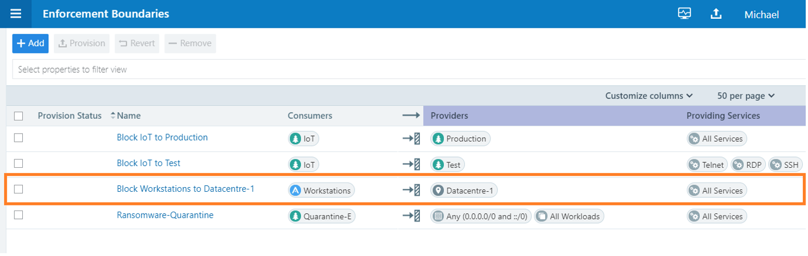
Task: Click IoT consumer label in Test row
Action: click(304, 164)
